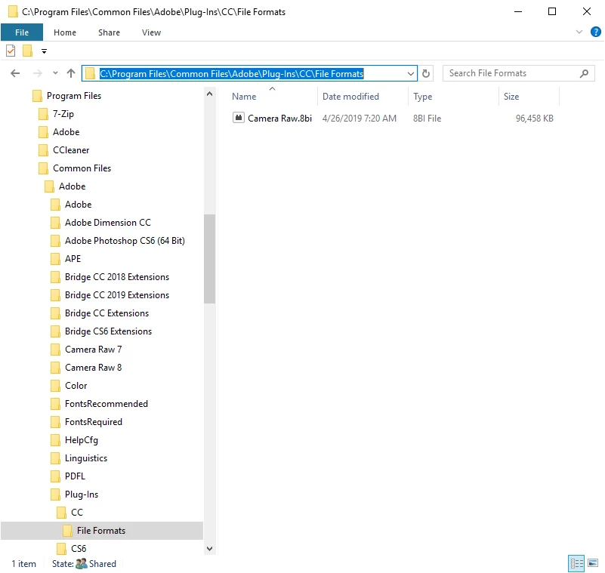This screenshot has width=605, height=573.
Task: Click the address bar folder icon
Action: [x=91, y=73]
